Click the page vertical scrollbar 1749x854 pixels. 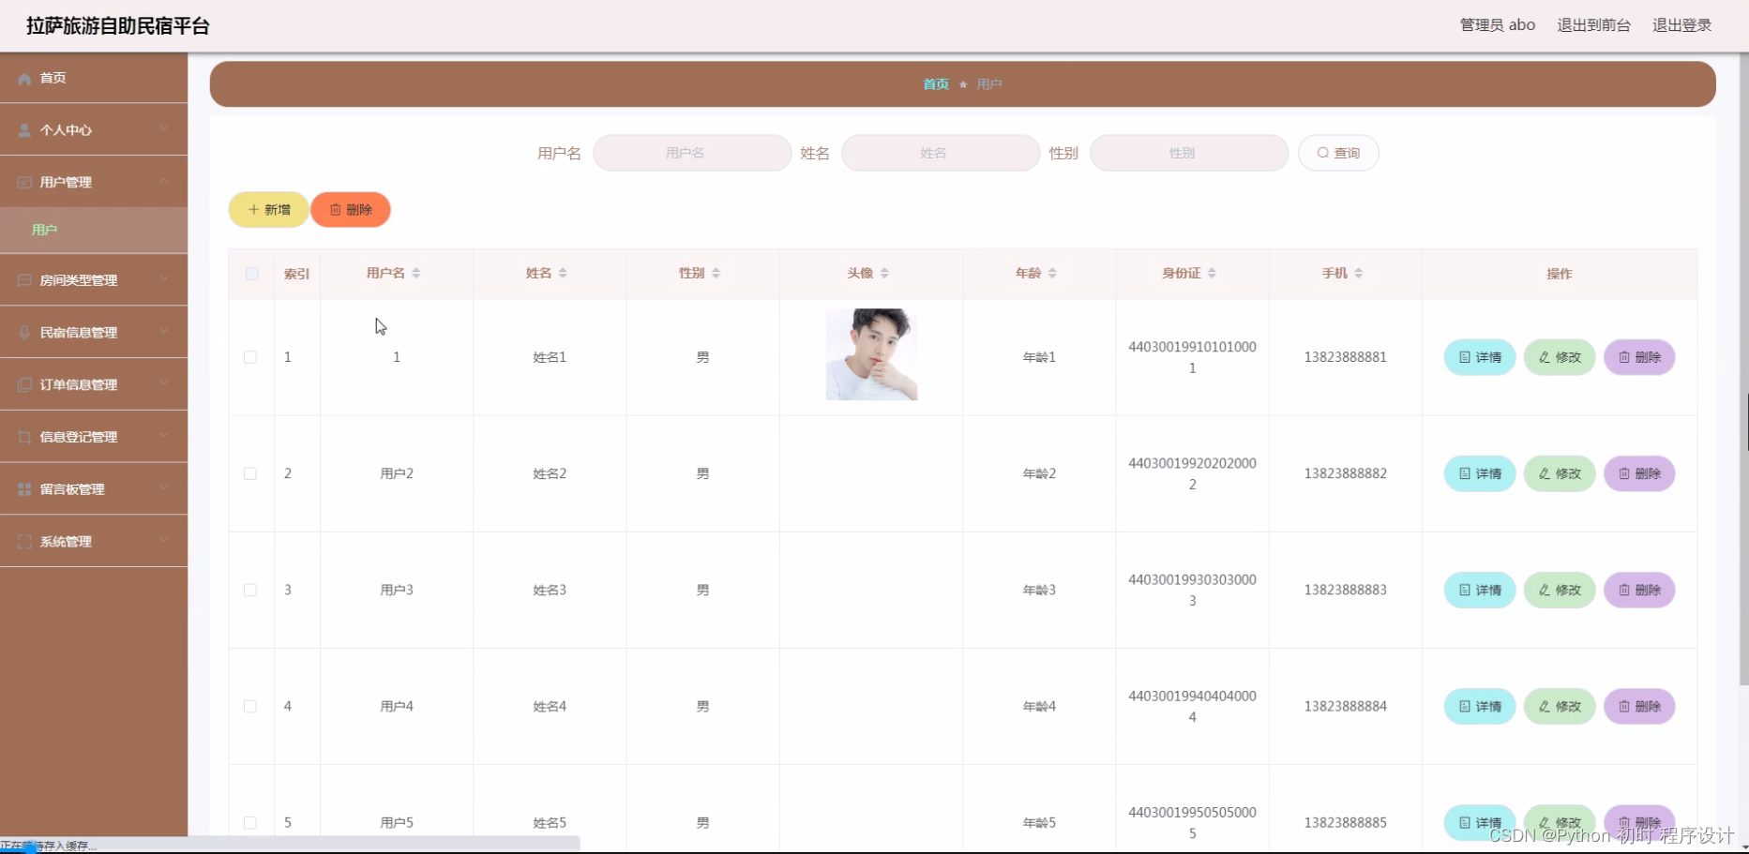[x=1743, y=369]
